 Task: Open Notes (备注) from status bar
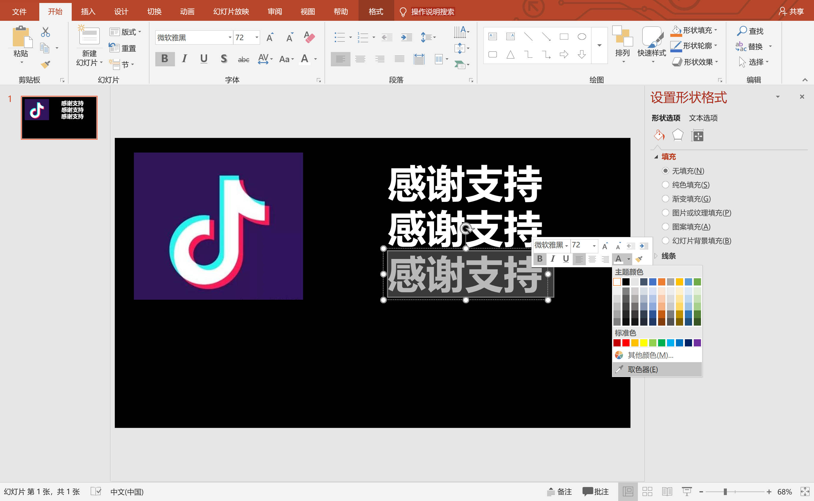pyautogui.click(x=559, y=491)
